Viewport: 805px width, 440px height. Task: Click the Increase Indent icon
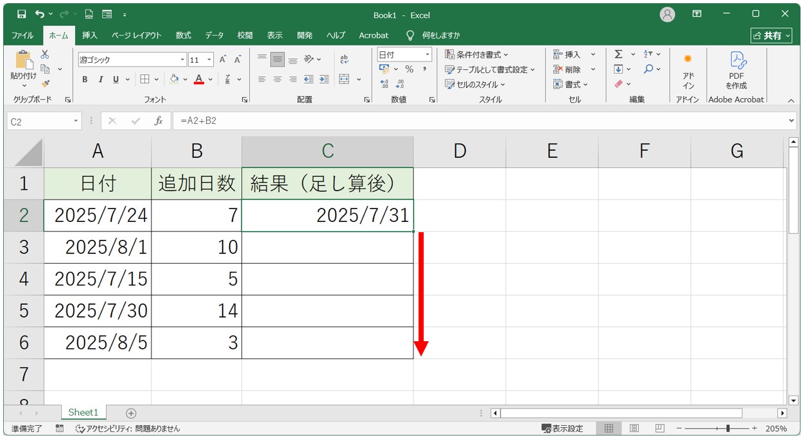(x=324, y=80)
